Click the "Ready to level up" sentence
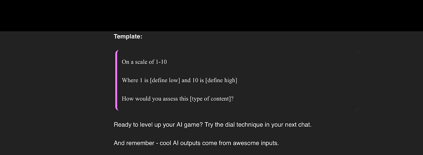Viewport: 423px width, 155px height. pos(137,125)
